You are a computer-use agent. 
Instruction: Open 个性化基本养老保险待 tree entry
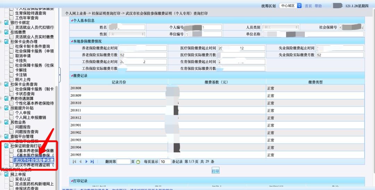34,103
